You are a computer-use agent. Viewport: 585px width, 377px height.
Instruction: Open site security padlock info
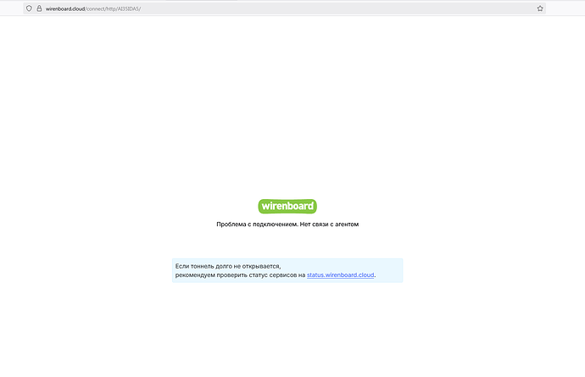pos(39,8)
